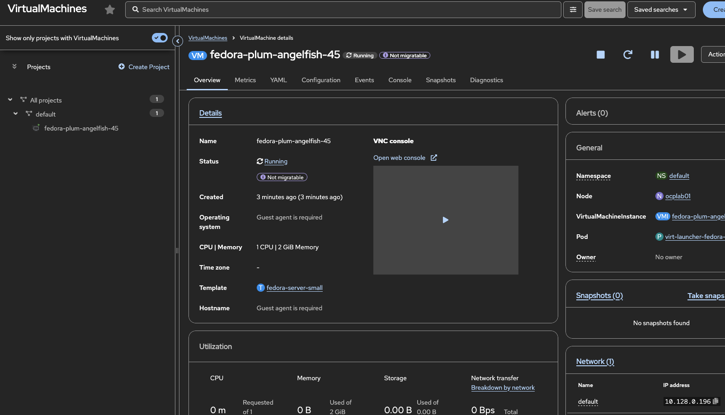The width and height of the screenshot is (725, 415).
Task: Copy IP address 10.128.0.196
Action: pos(716,401)
